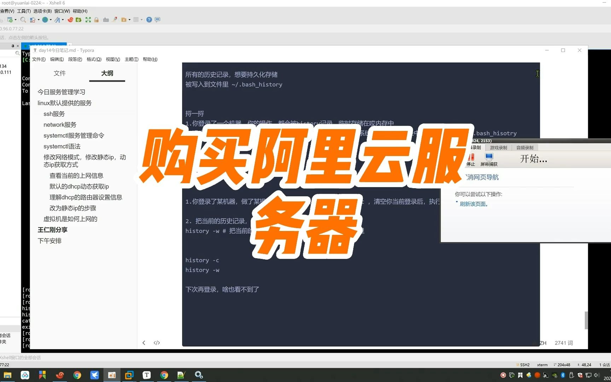Click Typora editor vertical scrollbar thumb
The image size is (611, 382).
tap(586, 320)
